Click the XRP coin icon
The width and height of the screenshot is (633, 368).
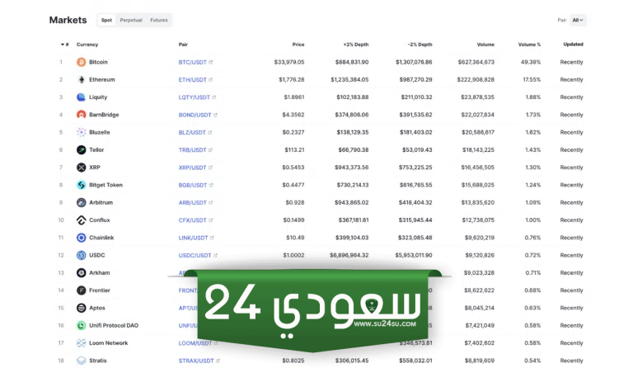point(81,167)
